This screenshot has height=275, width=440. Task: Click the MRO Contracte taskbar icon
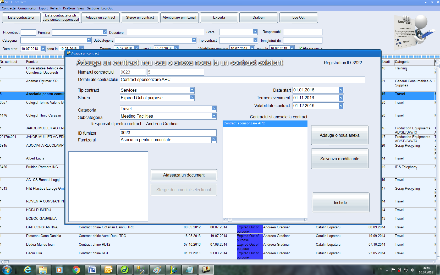click(x=206, y=269)
